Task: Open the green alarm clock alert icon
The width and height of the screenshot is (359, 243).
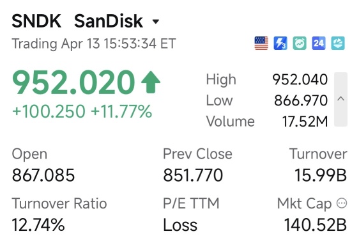Action: 300,43
